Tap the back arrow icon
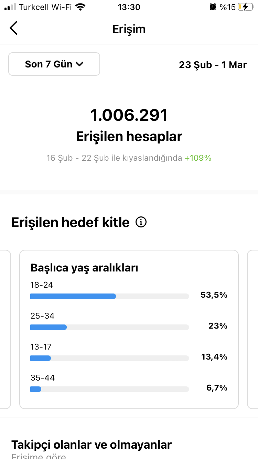Viewport: 258px width, 459px height. coord(13,28)
